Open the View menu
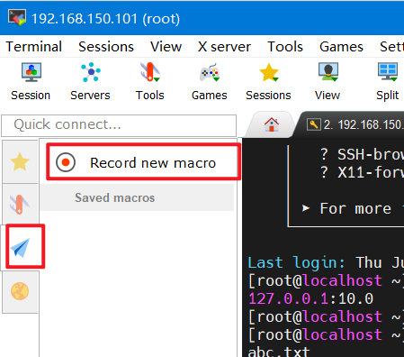The height and width of the screenshot is (357, 404). [x=166, y=47]
